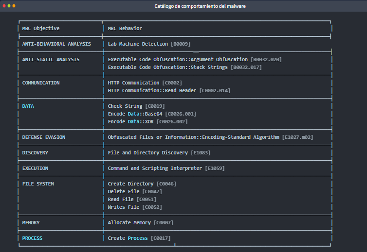Click the red close window dot
Screen dimensions: 367x252
[x=4, y=6]
